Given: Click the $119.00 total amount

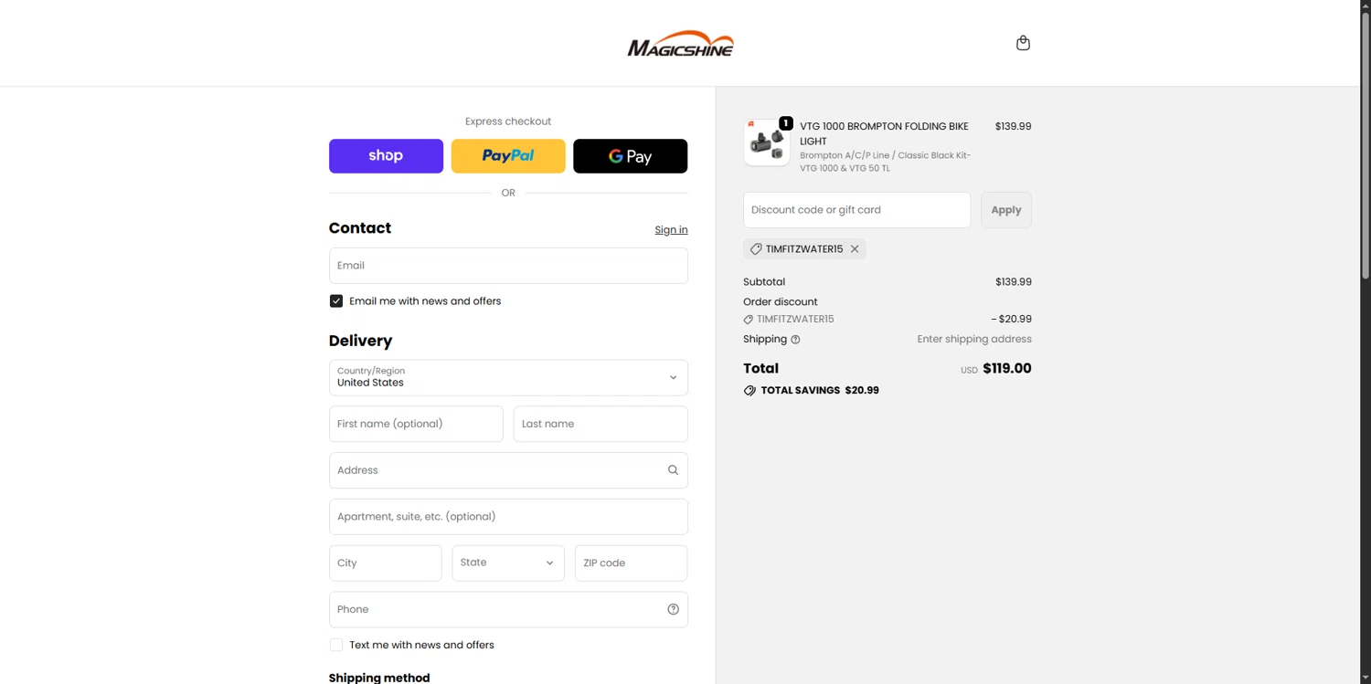Looking at the screenshot, I should click(1006, 369).
